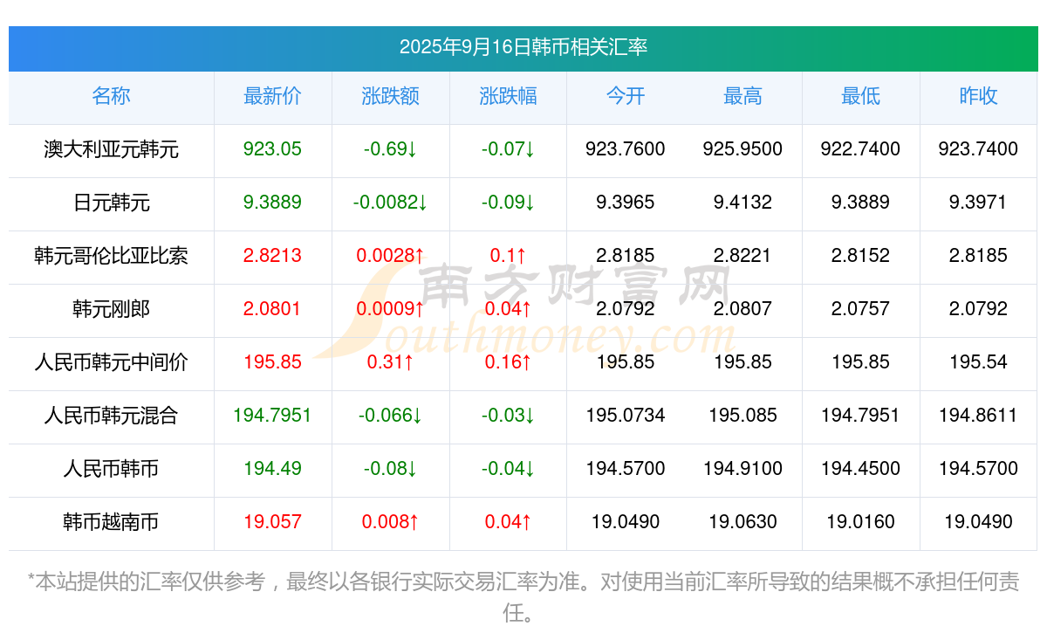This screenshot has width=1047, height=640.
Task: Click lowest value 194.4500
Action: point(860,469)
